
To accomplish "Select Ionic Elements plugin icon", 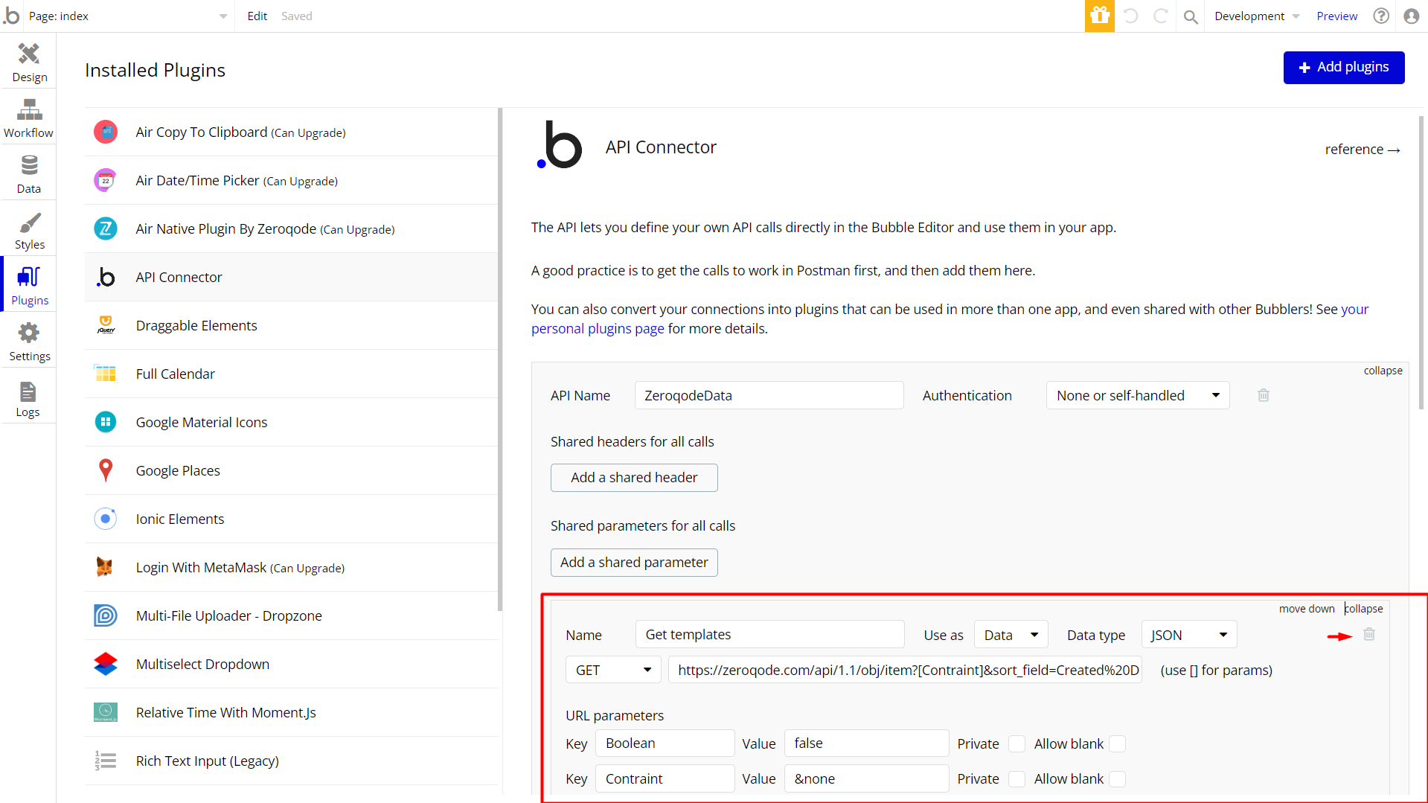I will (x=106, y=519).
